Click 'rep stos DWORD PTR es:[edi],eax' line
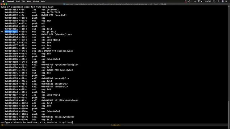Image resolution: width=230 pixels, height=129 pixels. [52, 51]
